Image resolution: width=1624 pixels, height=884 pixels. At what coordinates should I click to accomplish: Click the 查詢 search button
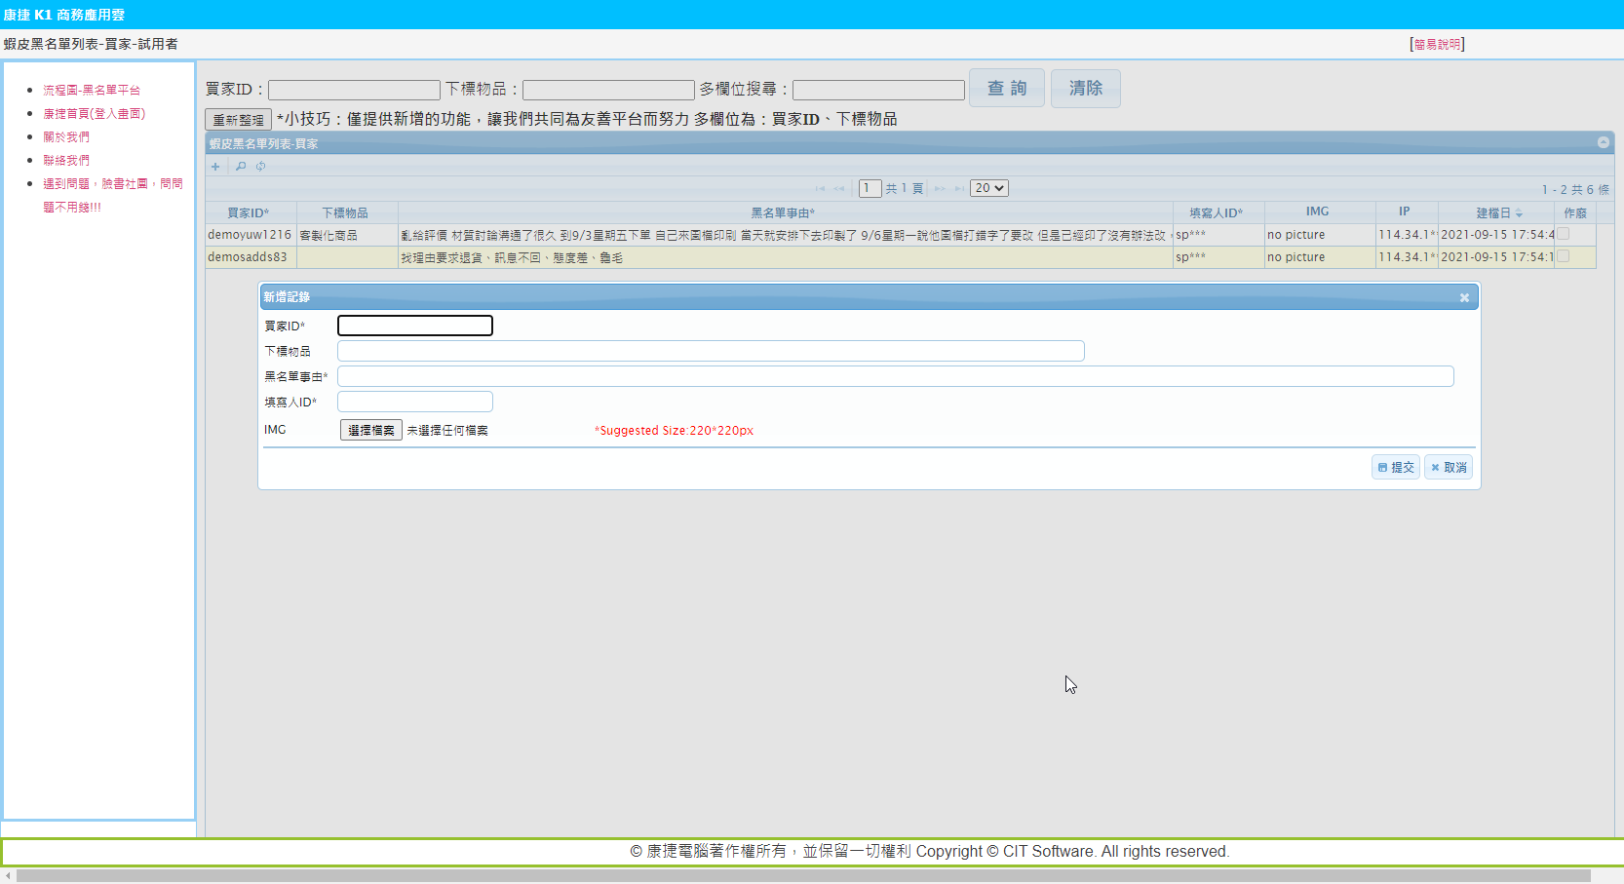tap(1006, 89)
